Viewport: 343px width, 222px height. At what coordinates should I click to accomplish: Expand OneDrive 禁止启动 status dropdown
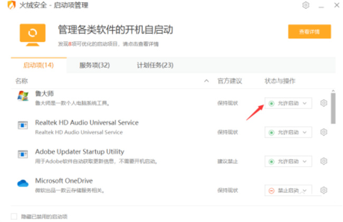coord(288,190)
